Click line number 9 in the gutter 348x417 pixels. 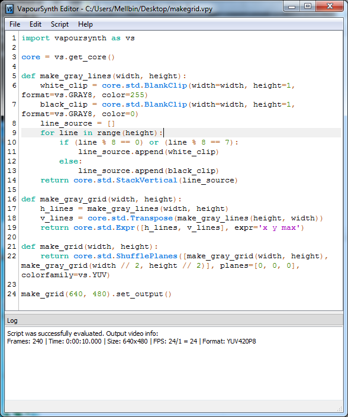point(14,133)
